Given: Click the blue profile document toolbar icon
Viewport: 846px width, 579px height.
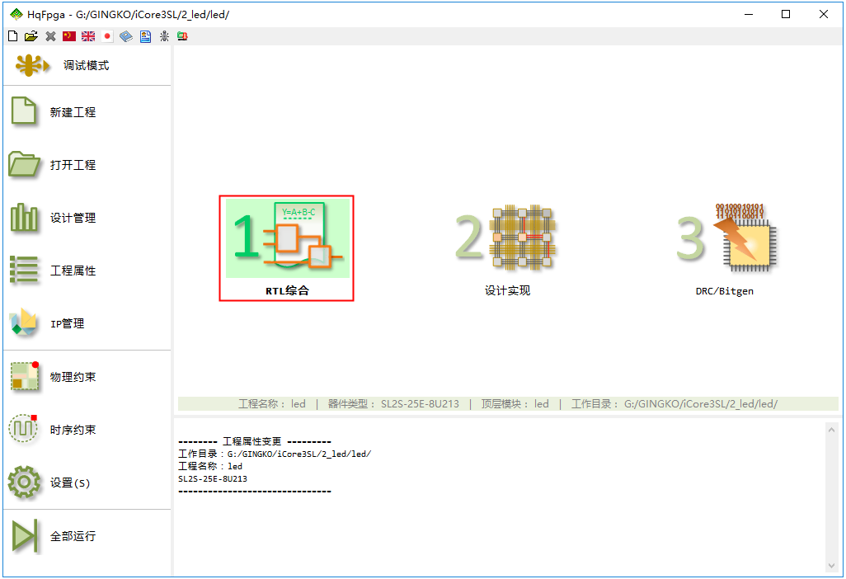Looking at the screenshot, I should tap(145, 36).
